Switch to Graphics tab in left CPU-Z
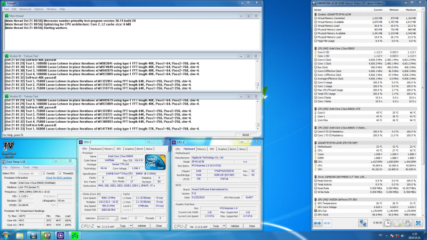427x240 pixels. tap(129, 149)
